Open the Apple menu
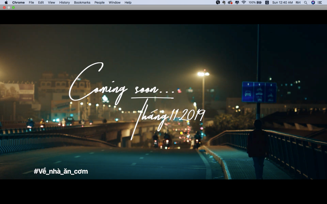The image size is (327, 204). coord(6,2)
